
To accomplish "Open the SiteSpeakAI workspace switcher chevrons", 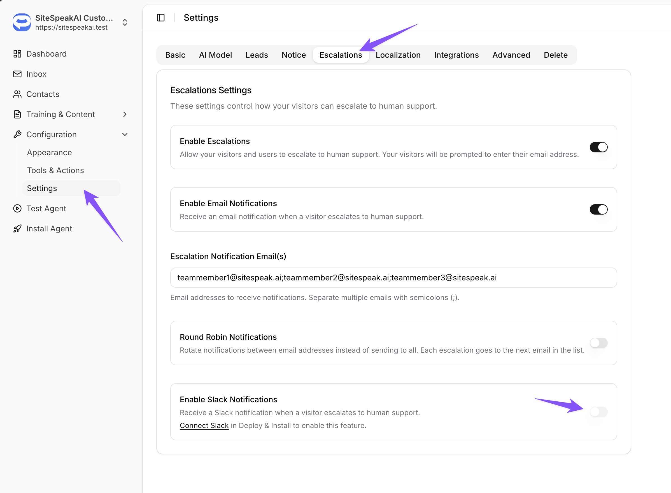I will (x=125, y=22).
